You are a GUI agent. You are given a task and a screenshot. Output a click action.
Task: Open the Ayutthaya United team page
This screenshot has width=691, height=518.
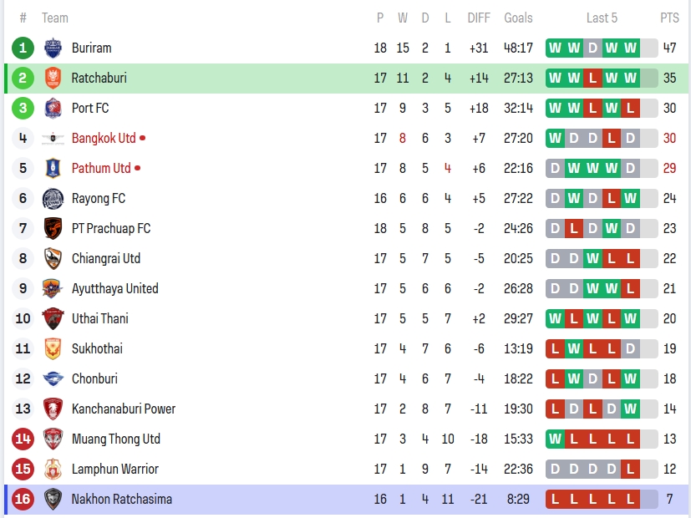click(114, 288)
